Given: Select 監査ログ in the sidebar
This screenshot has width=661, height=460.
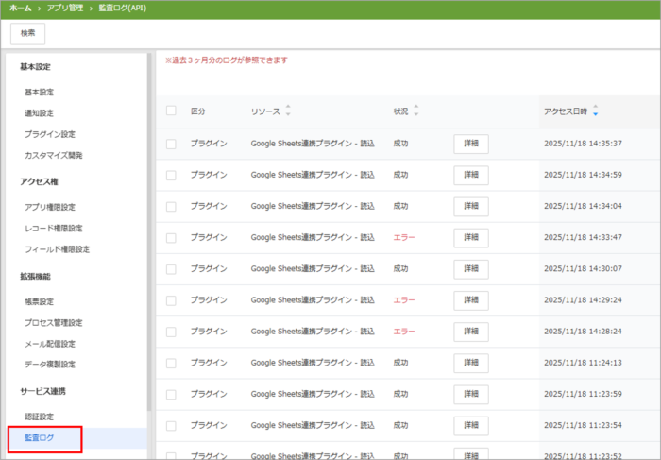Looking at the screenshot, I should click(40, 438).
